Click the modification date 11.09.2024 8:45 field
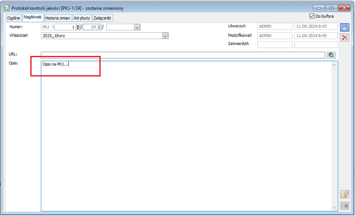 [x=316, y=36]
